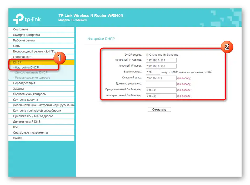Open Беспроводной режим - 2,4 ГГц
Image resolution: width=250 pixels, height=185 pixels.
(42, 51)
